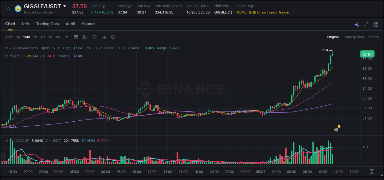Select the 1W chart interval

click(x=58, y=37)
